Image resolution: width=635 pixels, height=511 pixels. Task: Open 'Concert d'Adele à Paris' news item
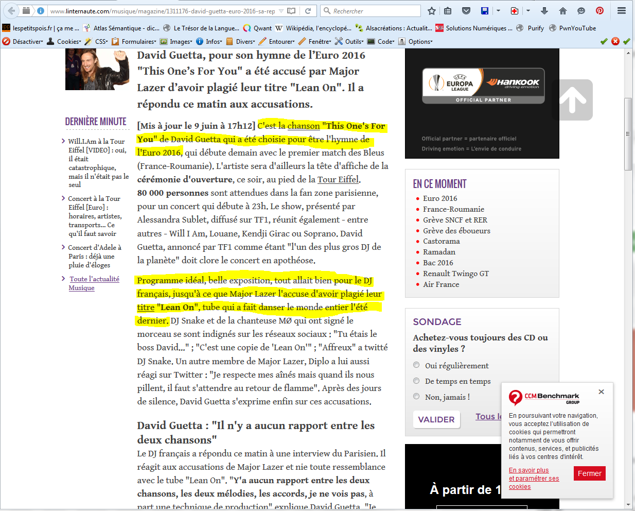[95, 256]
